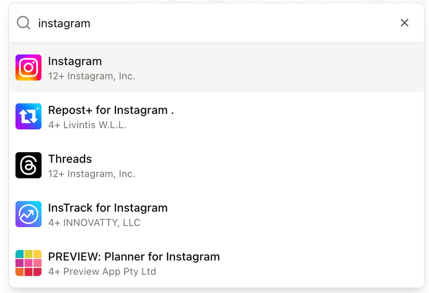Click empty area of highlighted Instagram row
Viewport: 429px width, 293px height.
point(273,68)
